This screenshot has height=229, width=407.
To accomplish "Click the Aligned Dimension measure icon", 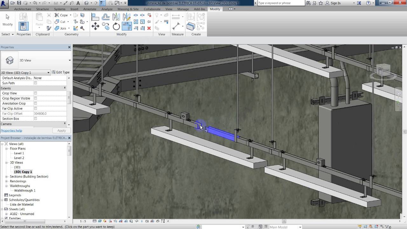I will tap(176, 26).
